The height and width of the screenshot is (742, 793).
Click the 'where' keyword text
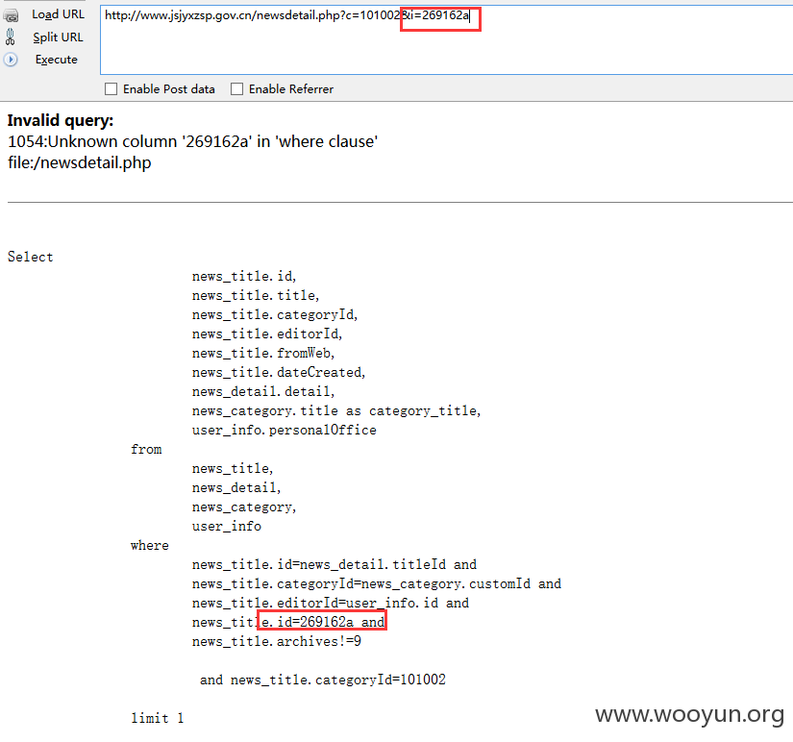pos(150,545)
